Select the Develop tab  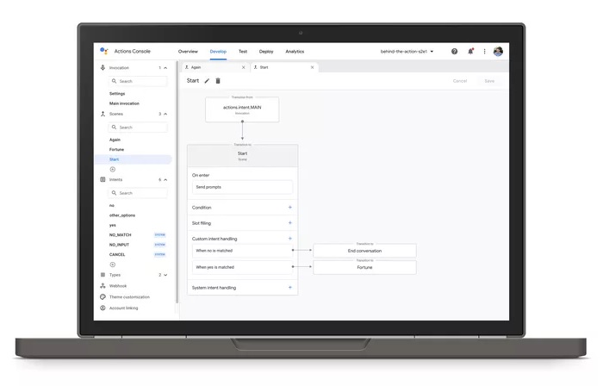click(218, 52)
